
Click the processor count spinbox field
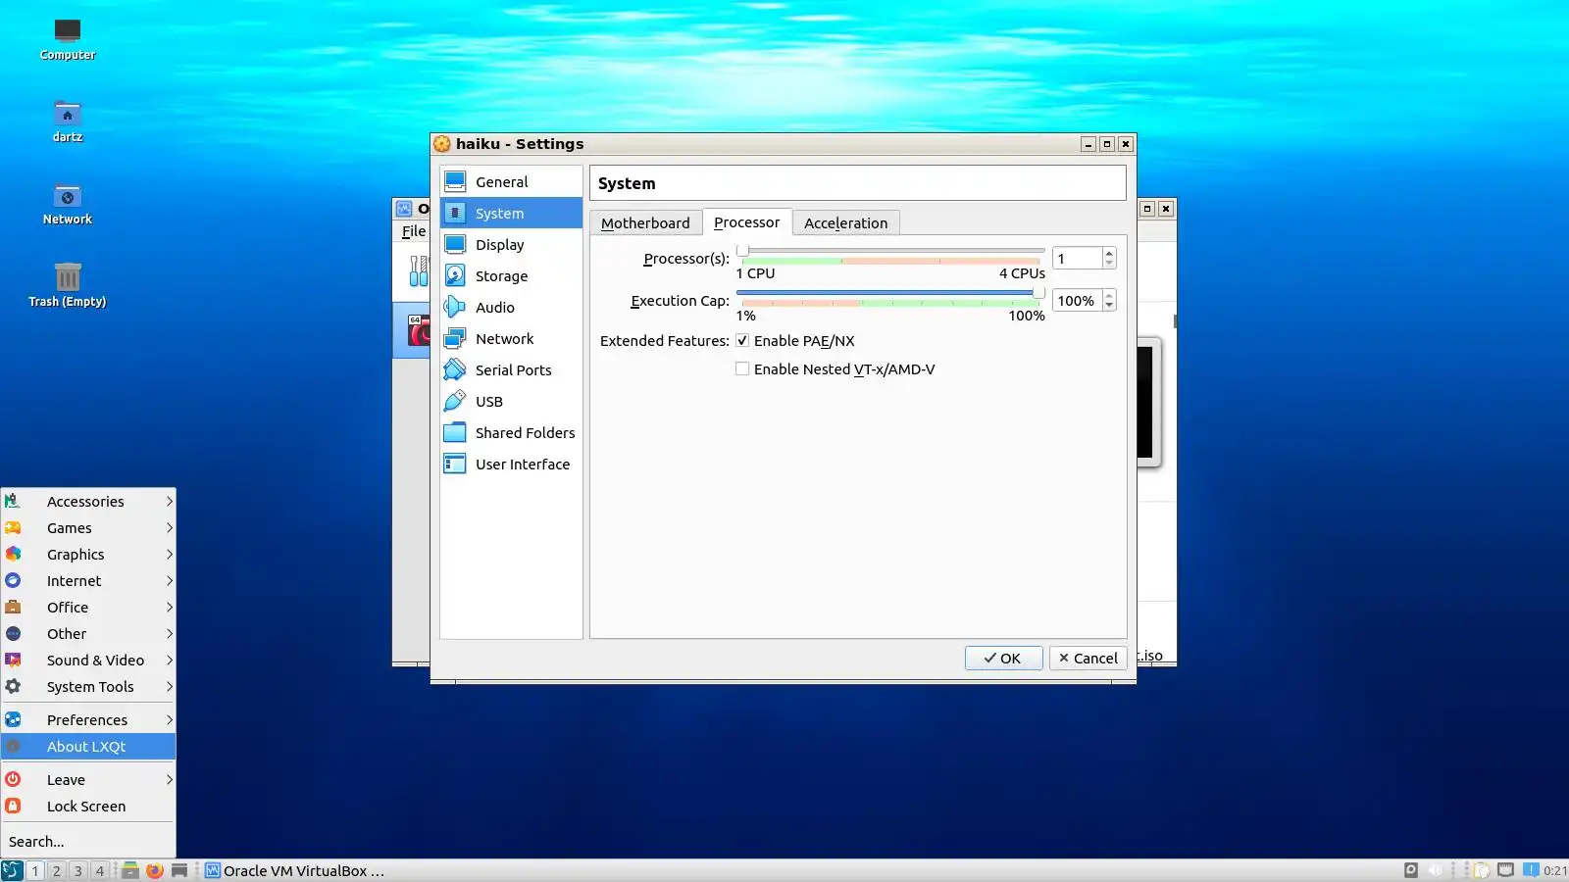tap(1077, 259)
